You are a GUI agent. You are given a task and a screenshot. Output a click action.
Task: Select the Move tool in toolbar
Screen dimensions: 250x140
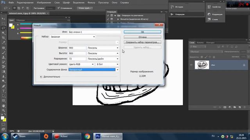pos(4,19)
